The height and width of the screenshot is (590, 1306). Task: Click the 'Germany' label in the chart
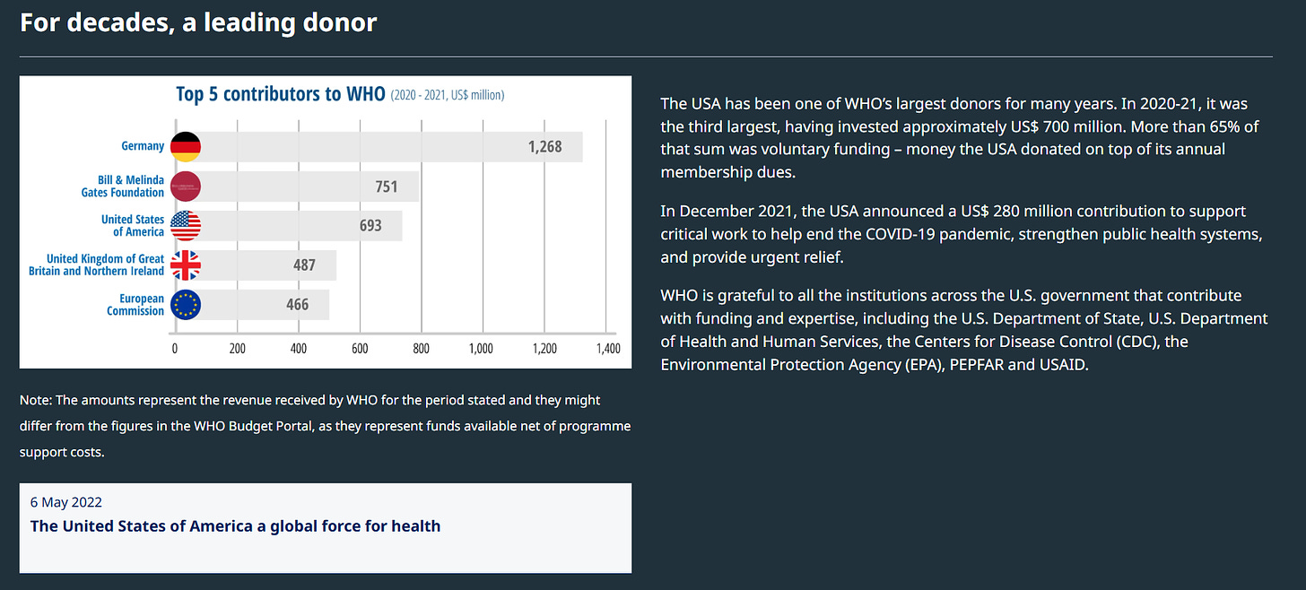click(143, 146)
